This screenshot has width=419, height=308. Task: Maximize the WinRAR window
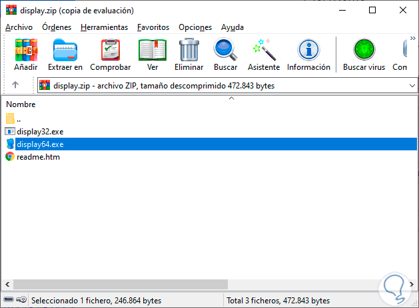point(372,10)
